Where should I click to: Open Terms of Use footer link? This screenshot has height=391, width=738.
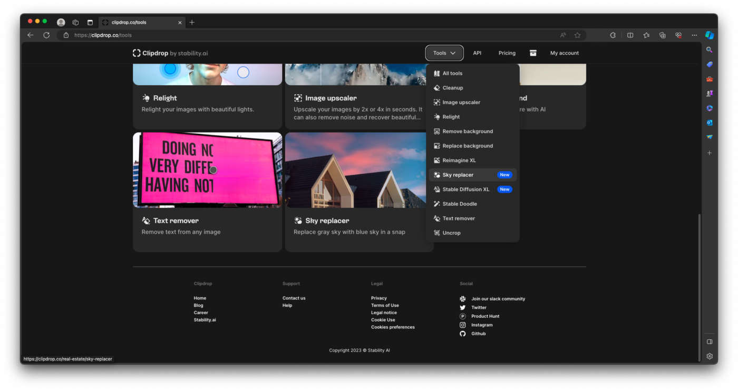coord(385,305)
